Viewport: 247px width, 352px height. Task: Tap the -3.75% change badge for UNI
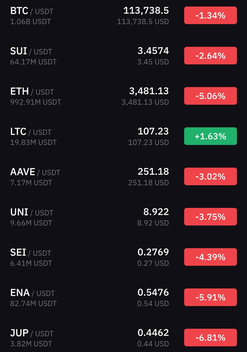[x=210, y=217]
